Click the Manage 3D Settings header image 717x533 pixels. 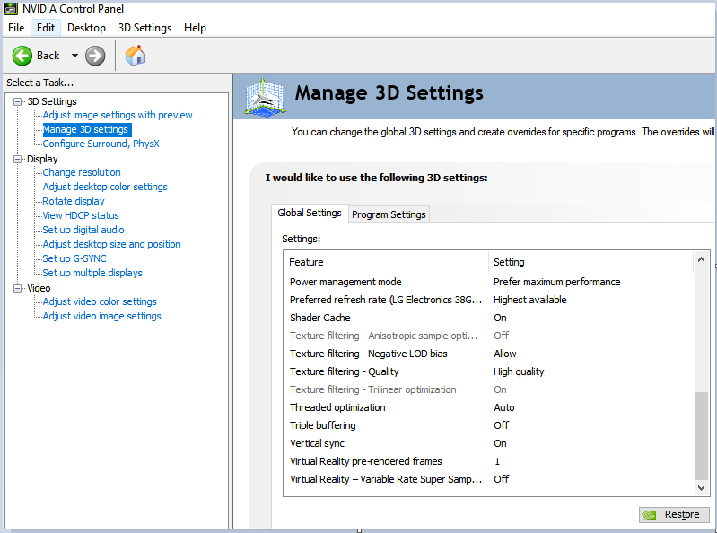(x=265, y=96)
